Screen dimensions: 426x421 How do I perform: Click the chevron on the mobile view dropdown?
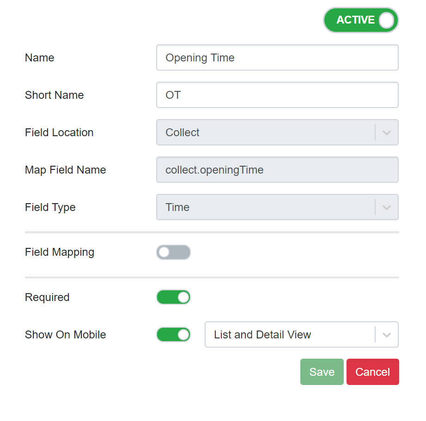click(387, 335)
